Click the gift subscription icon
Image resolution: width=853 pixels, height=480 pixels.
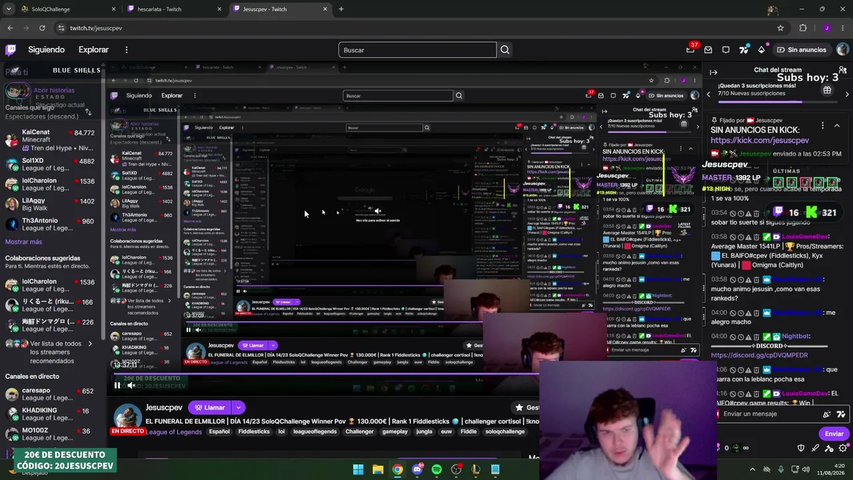pyautogui.click(x=827, y=90)
